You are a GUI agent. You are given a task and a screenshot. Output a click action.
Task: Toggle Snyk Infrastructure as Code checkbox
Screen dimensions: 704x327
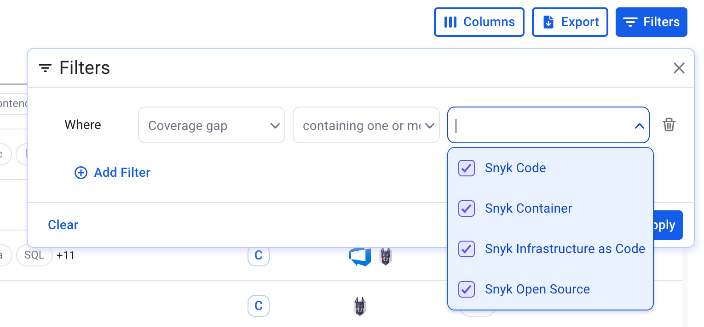467,249
